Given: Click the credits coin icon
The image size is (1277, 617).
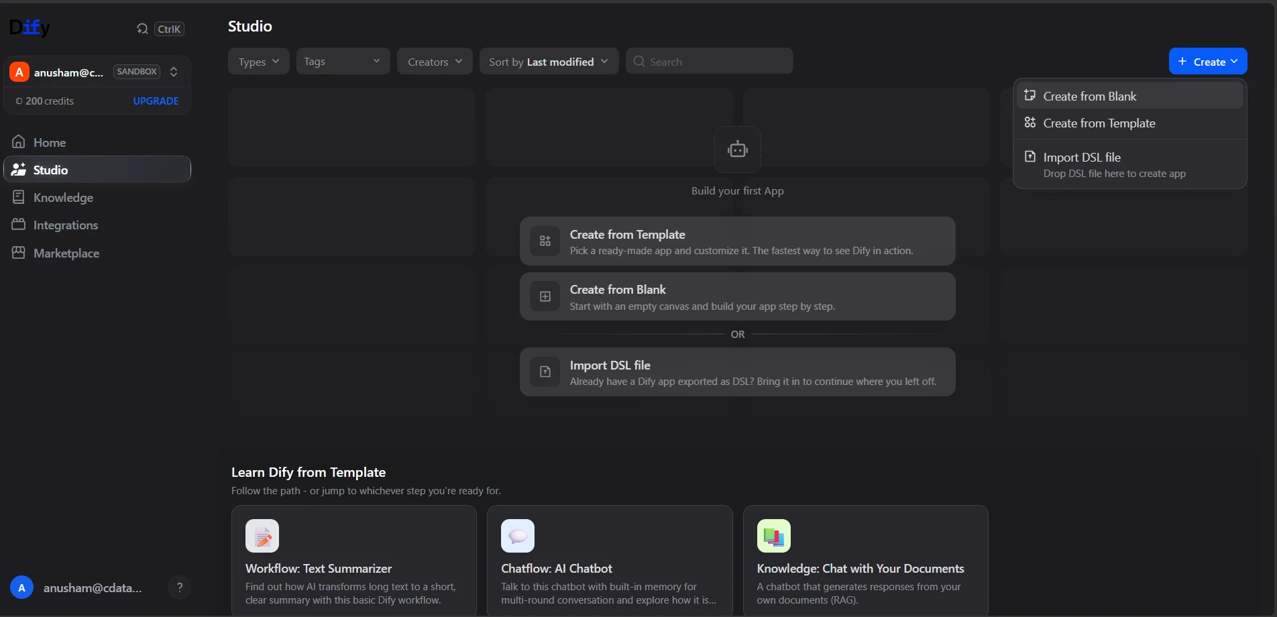Looking at the screenshot, I should (19, 101).
